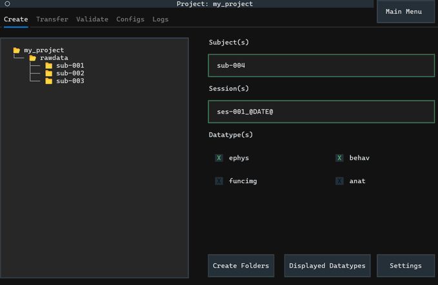Click the anat label text
The width and height of the screenshot is (438, 285).
tap(357, 181)
